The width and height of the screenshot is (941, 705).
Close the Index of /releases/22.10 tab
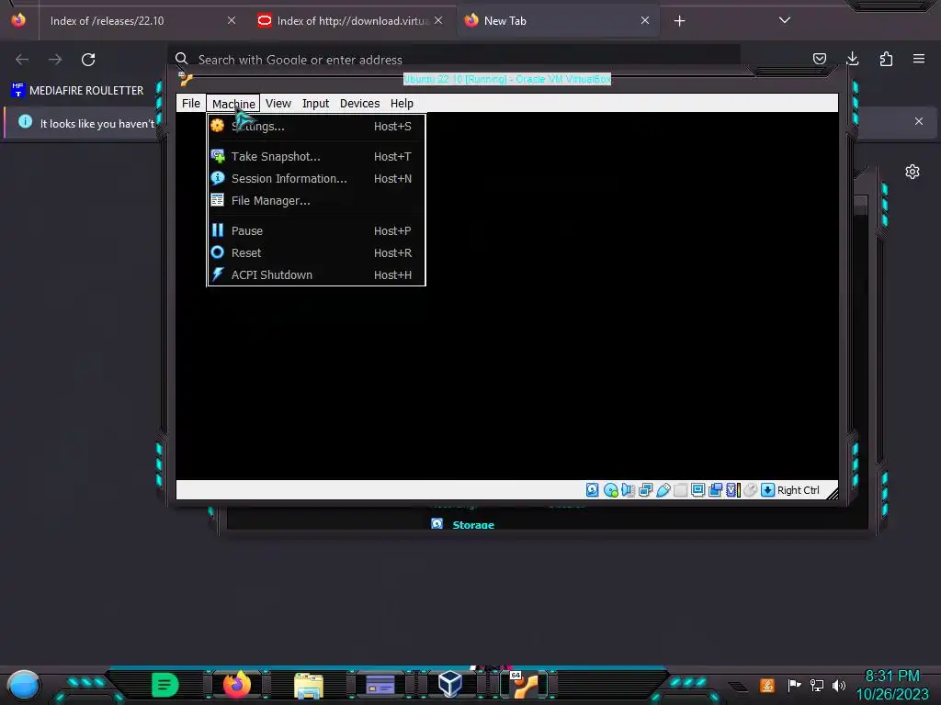tap(232, 20)
